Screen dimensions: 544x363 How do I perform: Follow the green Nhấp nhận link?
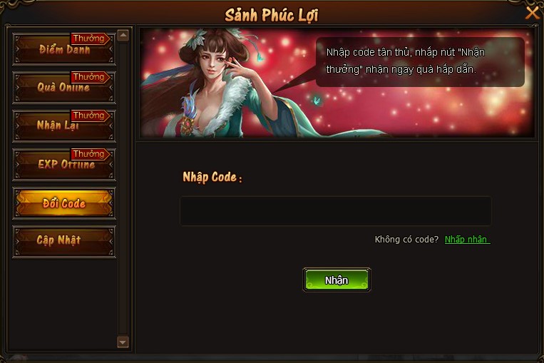click(x=467, y=240)
